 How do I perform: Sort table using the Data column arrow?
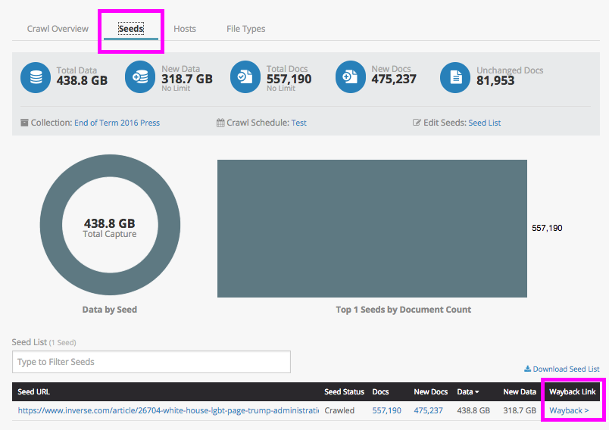tap(477, 392)
